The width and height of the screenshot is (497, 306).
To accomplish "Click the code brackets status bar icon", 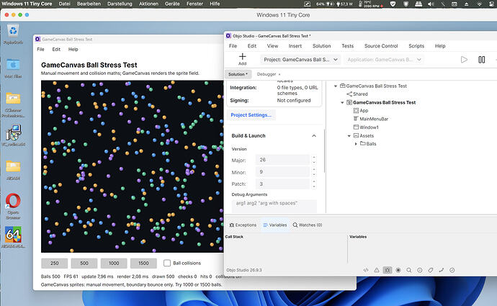I will (x=366, y=270).
